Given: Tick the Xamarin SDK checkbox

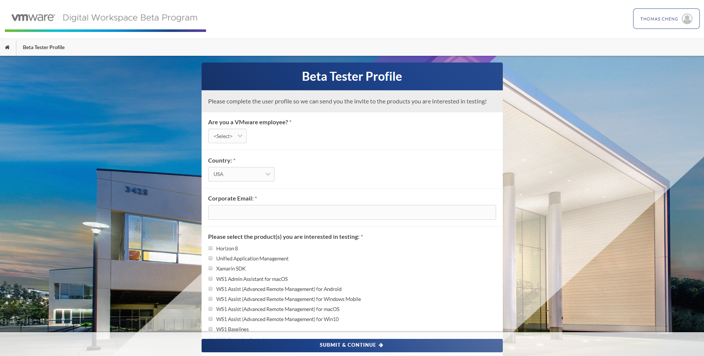Looking at the screenshot, I should point(210,268).
